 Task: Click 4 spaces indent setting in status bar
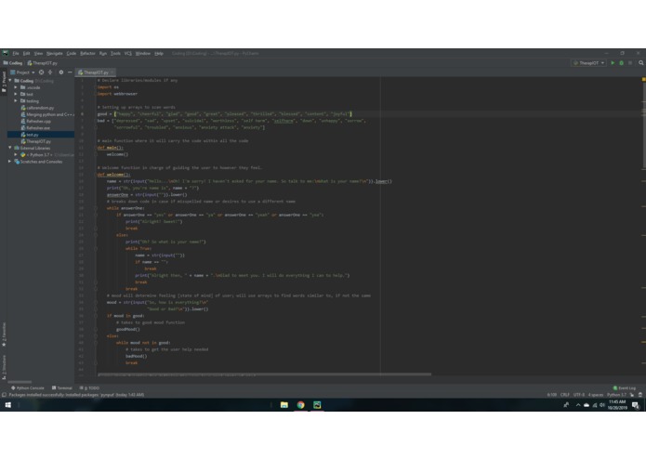coord(596,395)
